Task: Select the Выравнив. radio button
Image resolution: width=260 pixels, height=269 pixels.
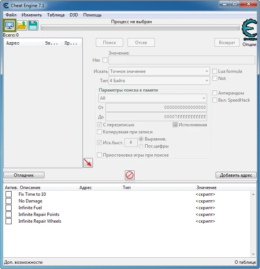Action: 141,139
